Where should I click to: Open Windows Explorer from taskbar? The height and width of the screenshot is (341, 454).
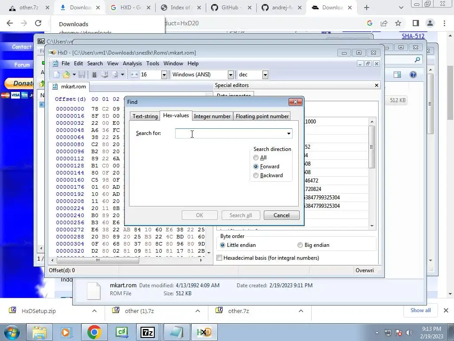pos(39,332)
